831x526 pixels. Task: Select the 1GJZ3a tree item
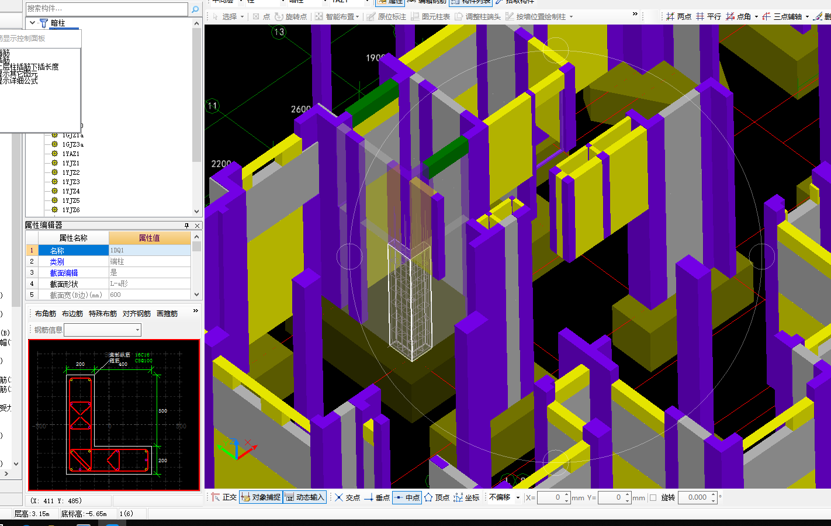[x=73, y=144]
